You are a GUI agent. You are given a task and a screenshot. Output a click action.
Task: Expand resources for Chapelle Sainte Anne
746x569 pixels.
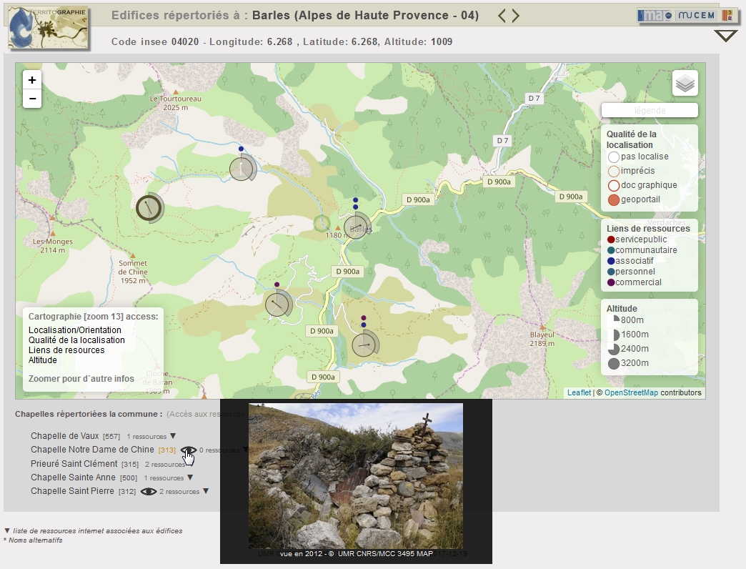point(190,478)
